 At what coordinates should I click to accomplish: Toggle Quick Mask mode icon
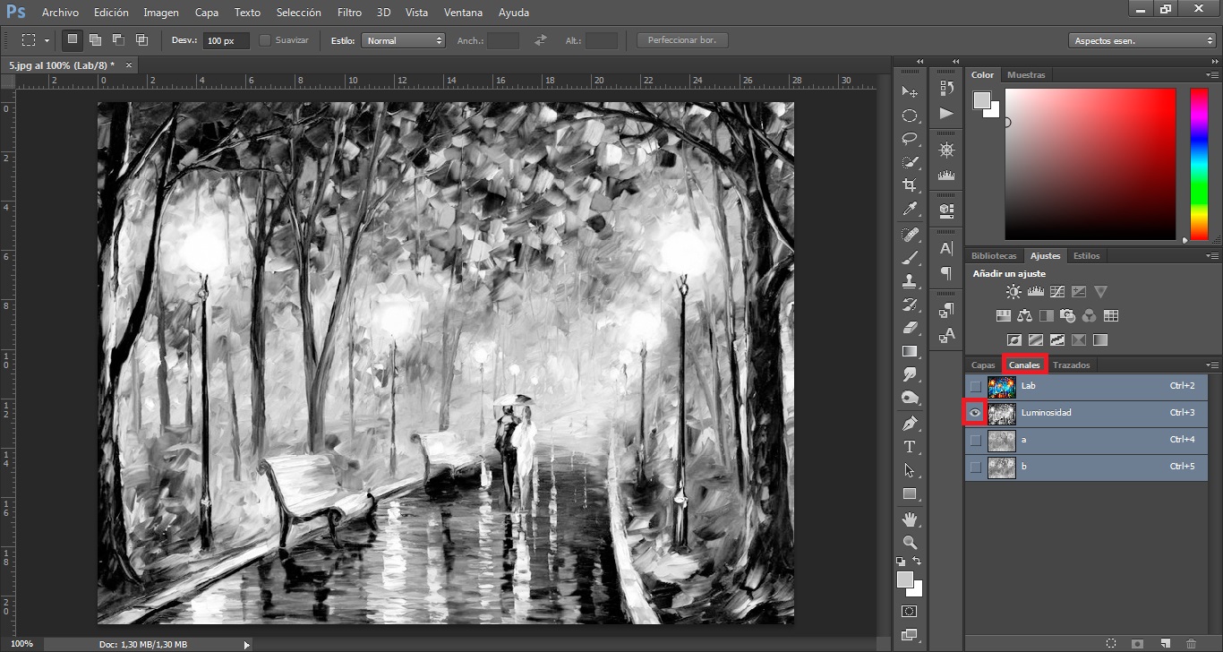910,611
